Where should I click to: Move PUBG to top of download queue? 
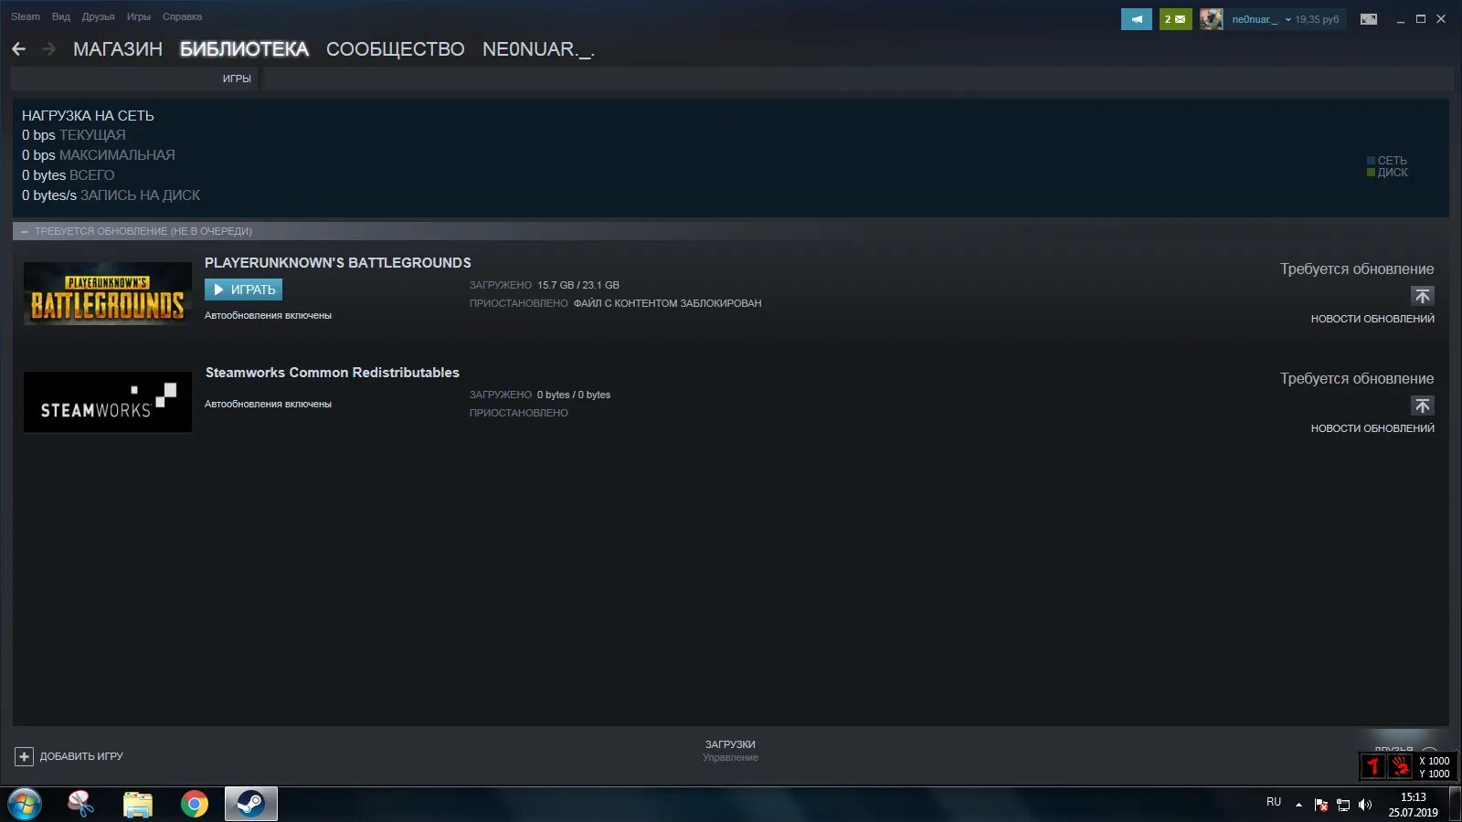click(x=1422, y=296)
